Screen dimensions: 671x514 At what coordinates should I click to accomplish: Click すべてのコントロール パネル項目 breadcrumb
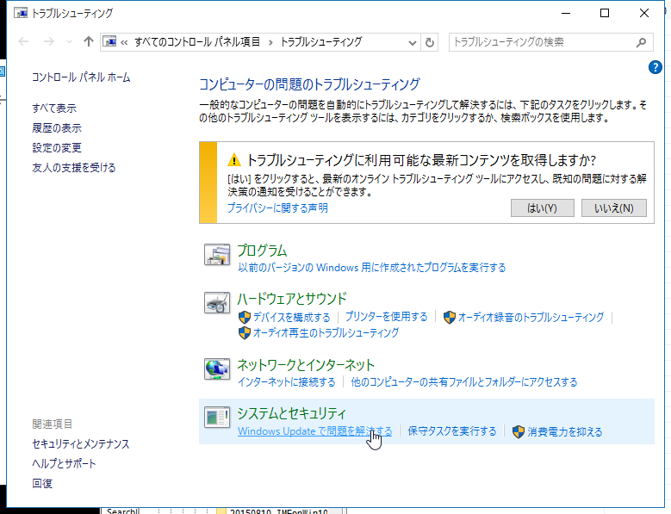pyautogui.click(x=197, y=42)
